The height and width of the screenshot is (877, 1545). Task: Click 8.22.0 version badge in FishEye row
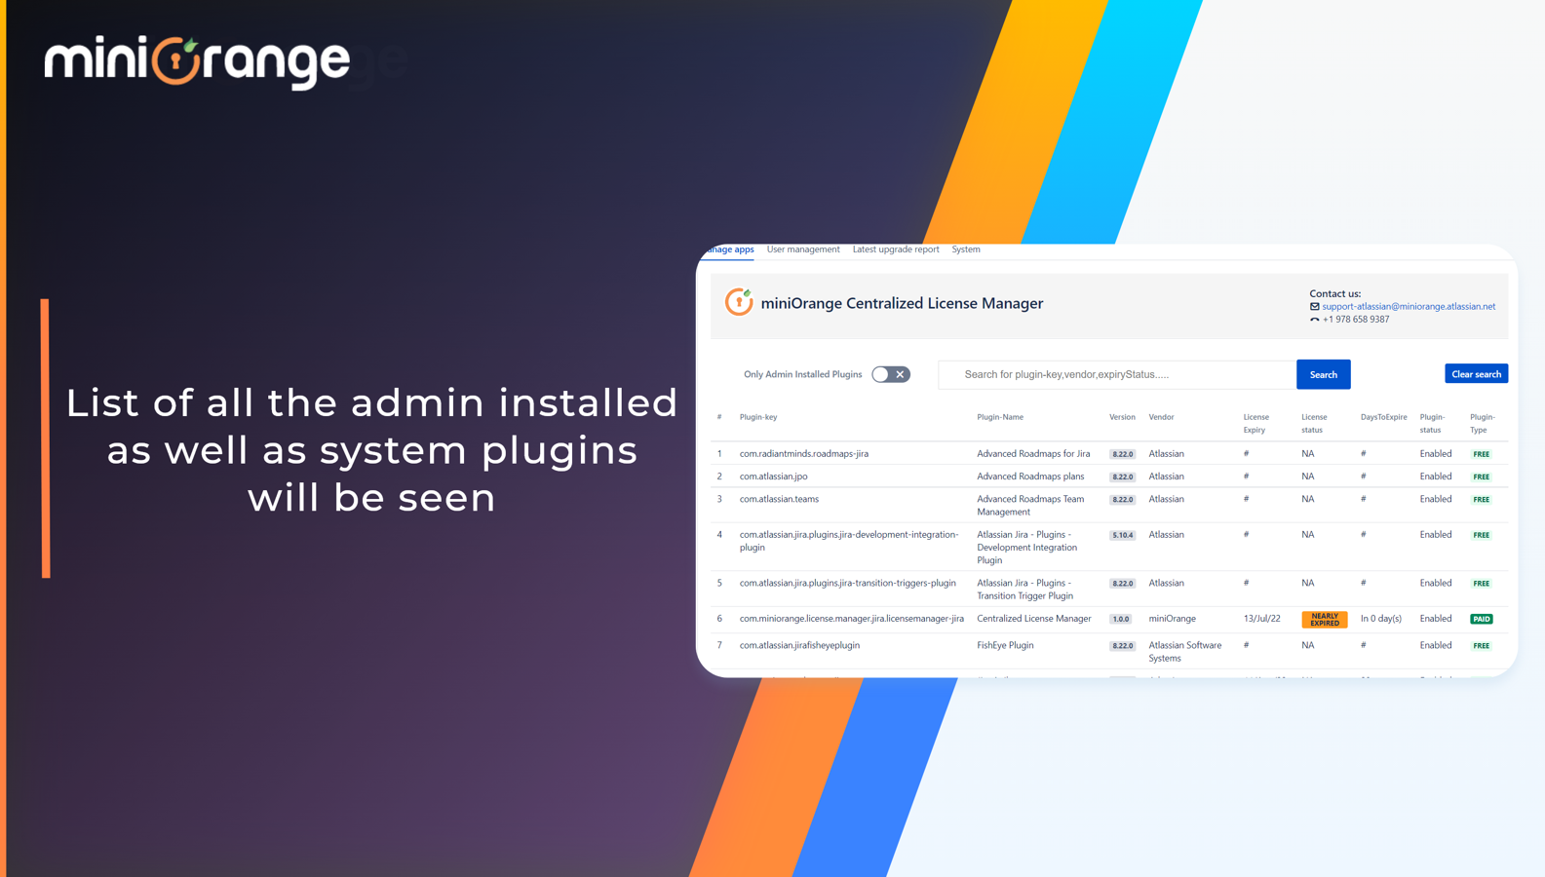point(1122,646)
